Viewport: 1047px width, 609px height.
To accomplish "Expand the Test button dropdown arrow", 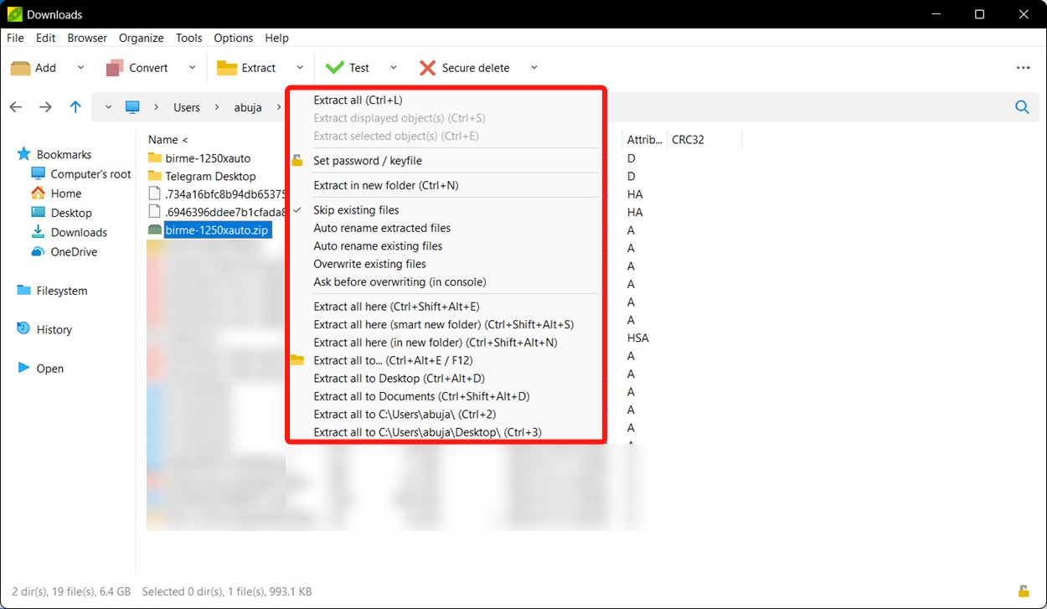I will point(394,68).
